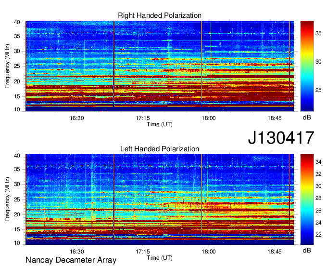Click the 28 dB value on Left Handed colorbar
The width and height of the screenshot is (327, 266).
(318, 199)
